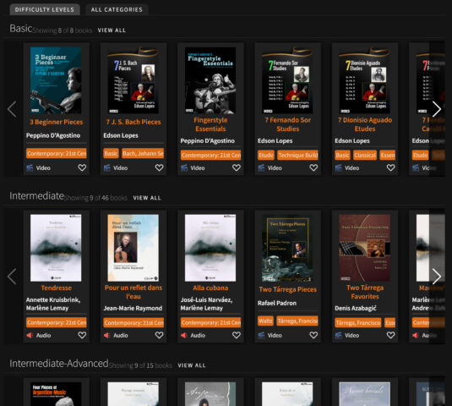Click audio speaker icon on Alla cubana card
The image size is (452, 406).
point(184,335)
